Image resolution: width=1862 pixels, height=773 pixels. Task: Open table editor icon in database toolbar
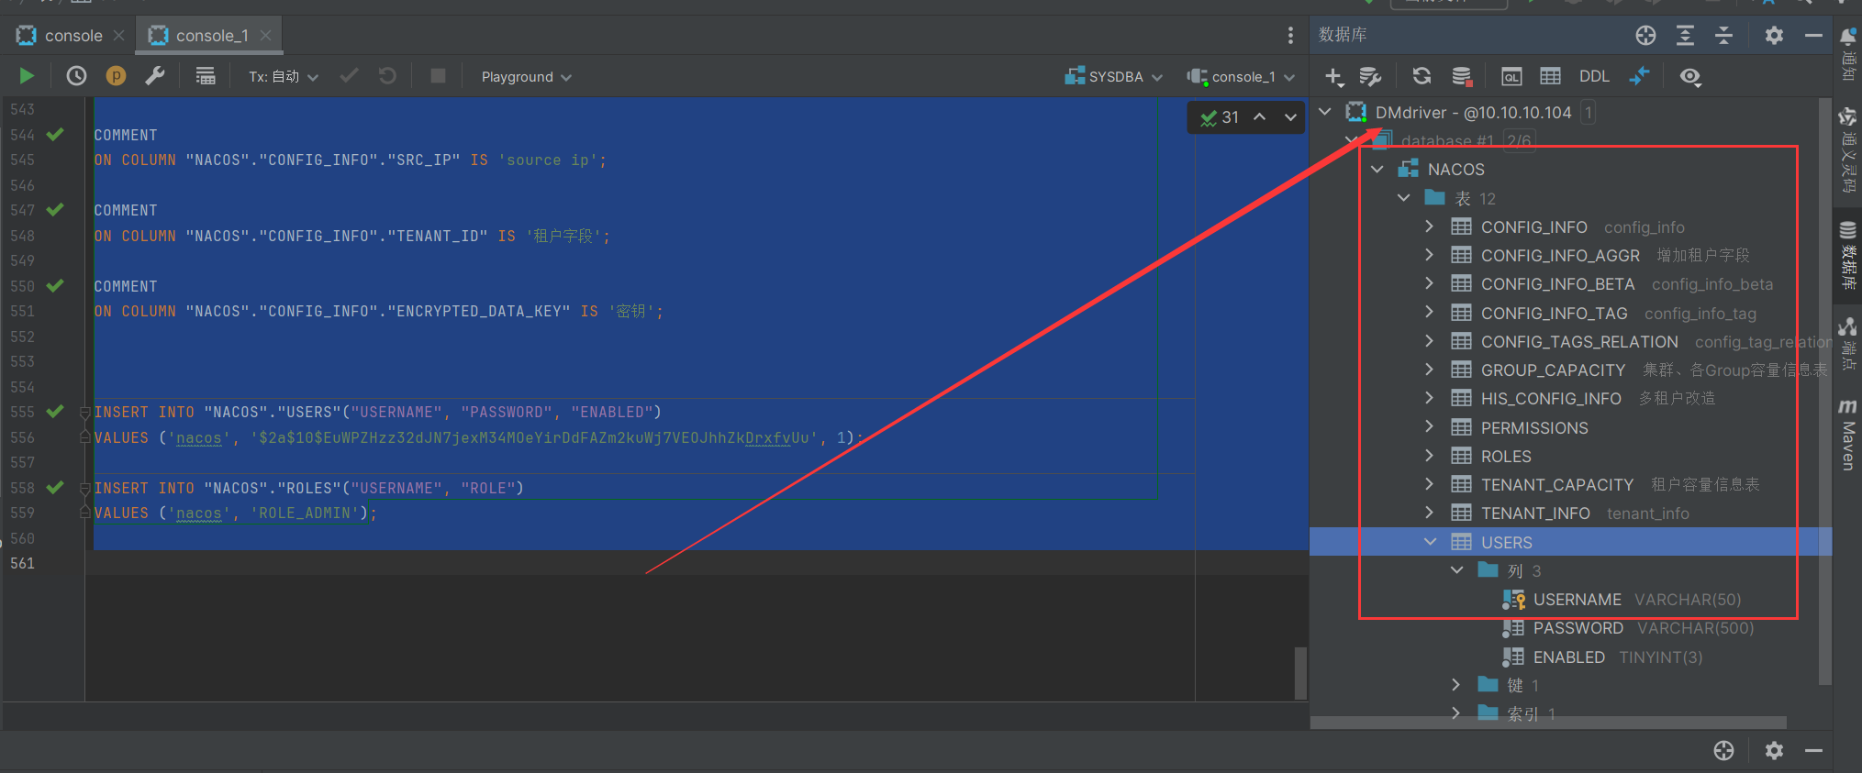coord(1550,76)
